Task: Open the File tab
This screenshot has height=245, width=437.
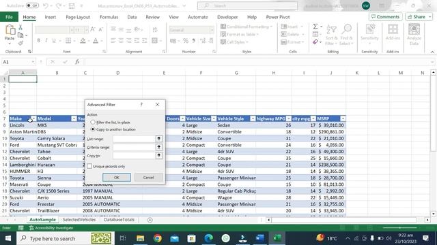Action: (x=9, y=17)
